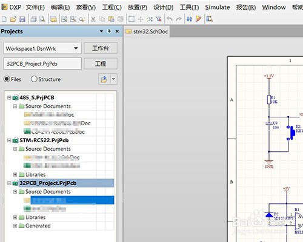The width and height of the screenshot is (303, 242).
Task: Select the Structure radio button
Action: [x=34, y=79]
